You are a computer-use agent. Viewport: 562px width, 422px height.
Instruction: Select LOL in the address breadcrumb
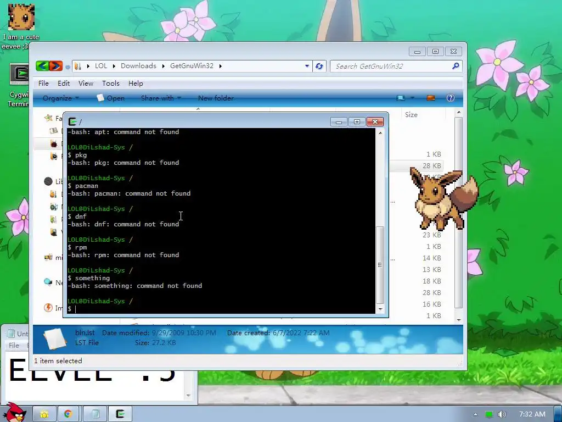coord(101,66)
